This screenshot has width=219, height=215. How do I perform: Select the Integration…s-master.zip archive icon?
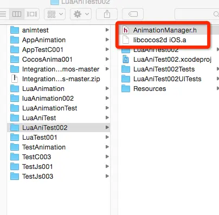pyautogui.click(x=15, y=79)
